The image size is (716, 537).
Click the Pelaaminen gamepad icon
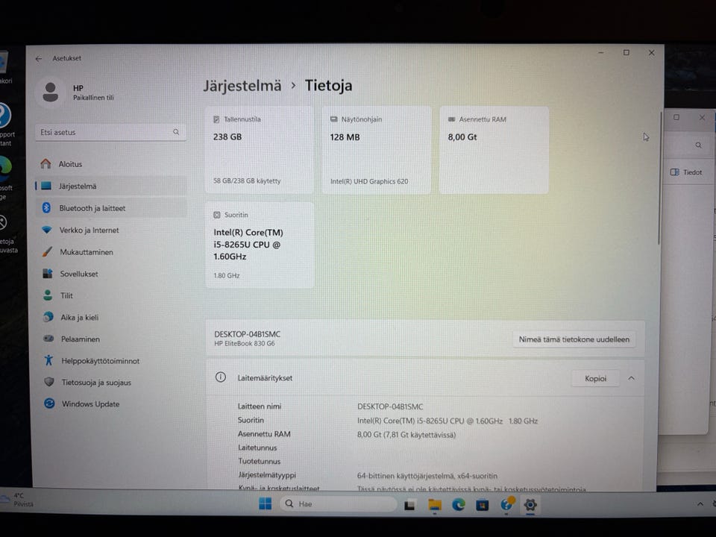coord(48,339)
